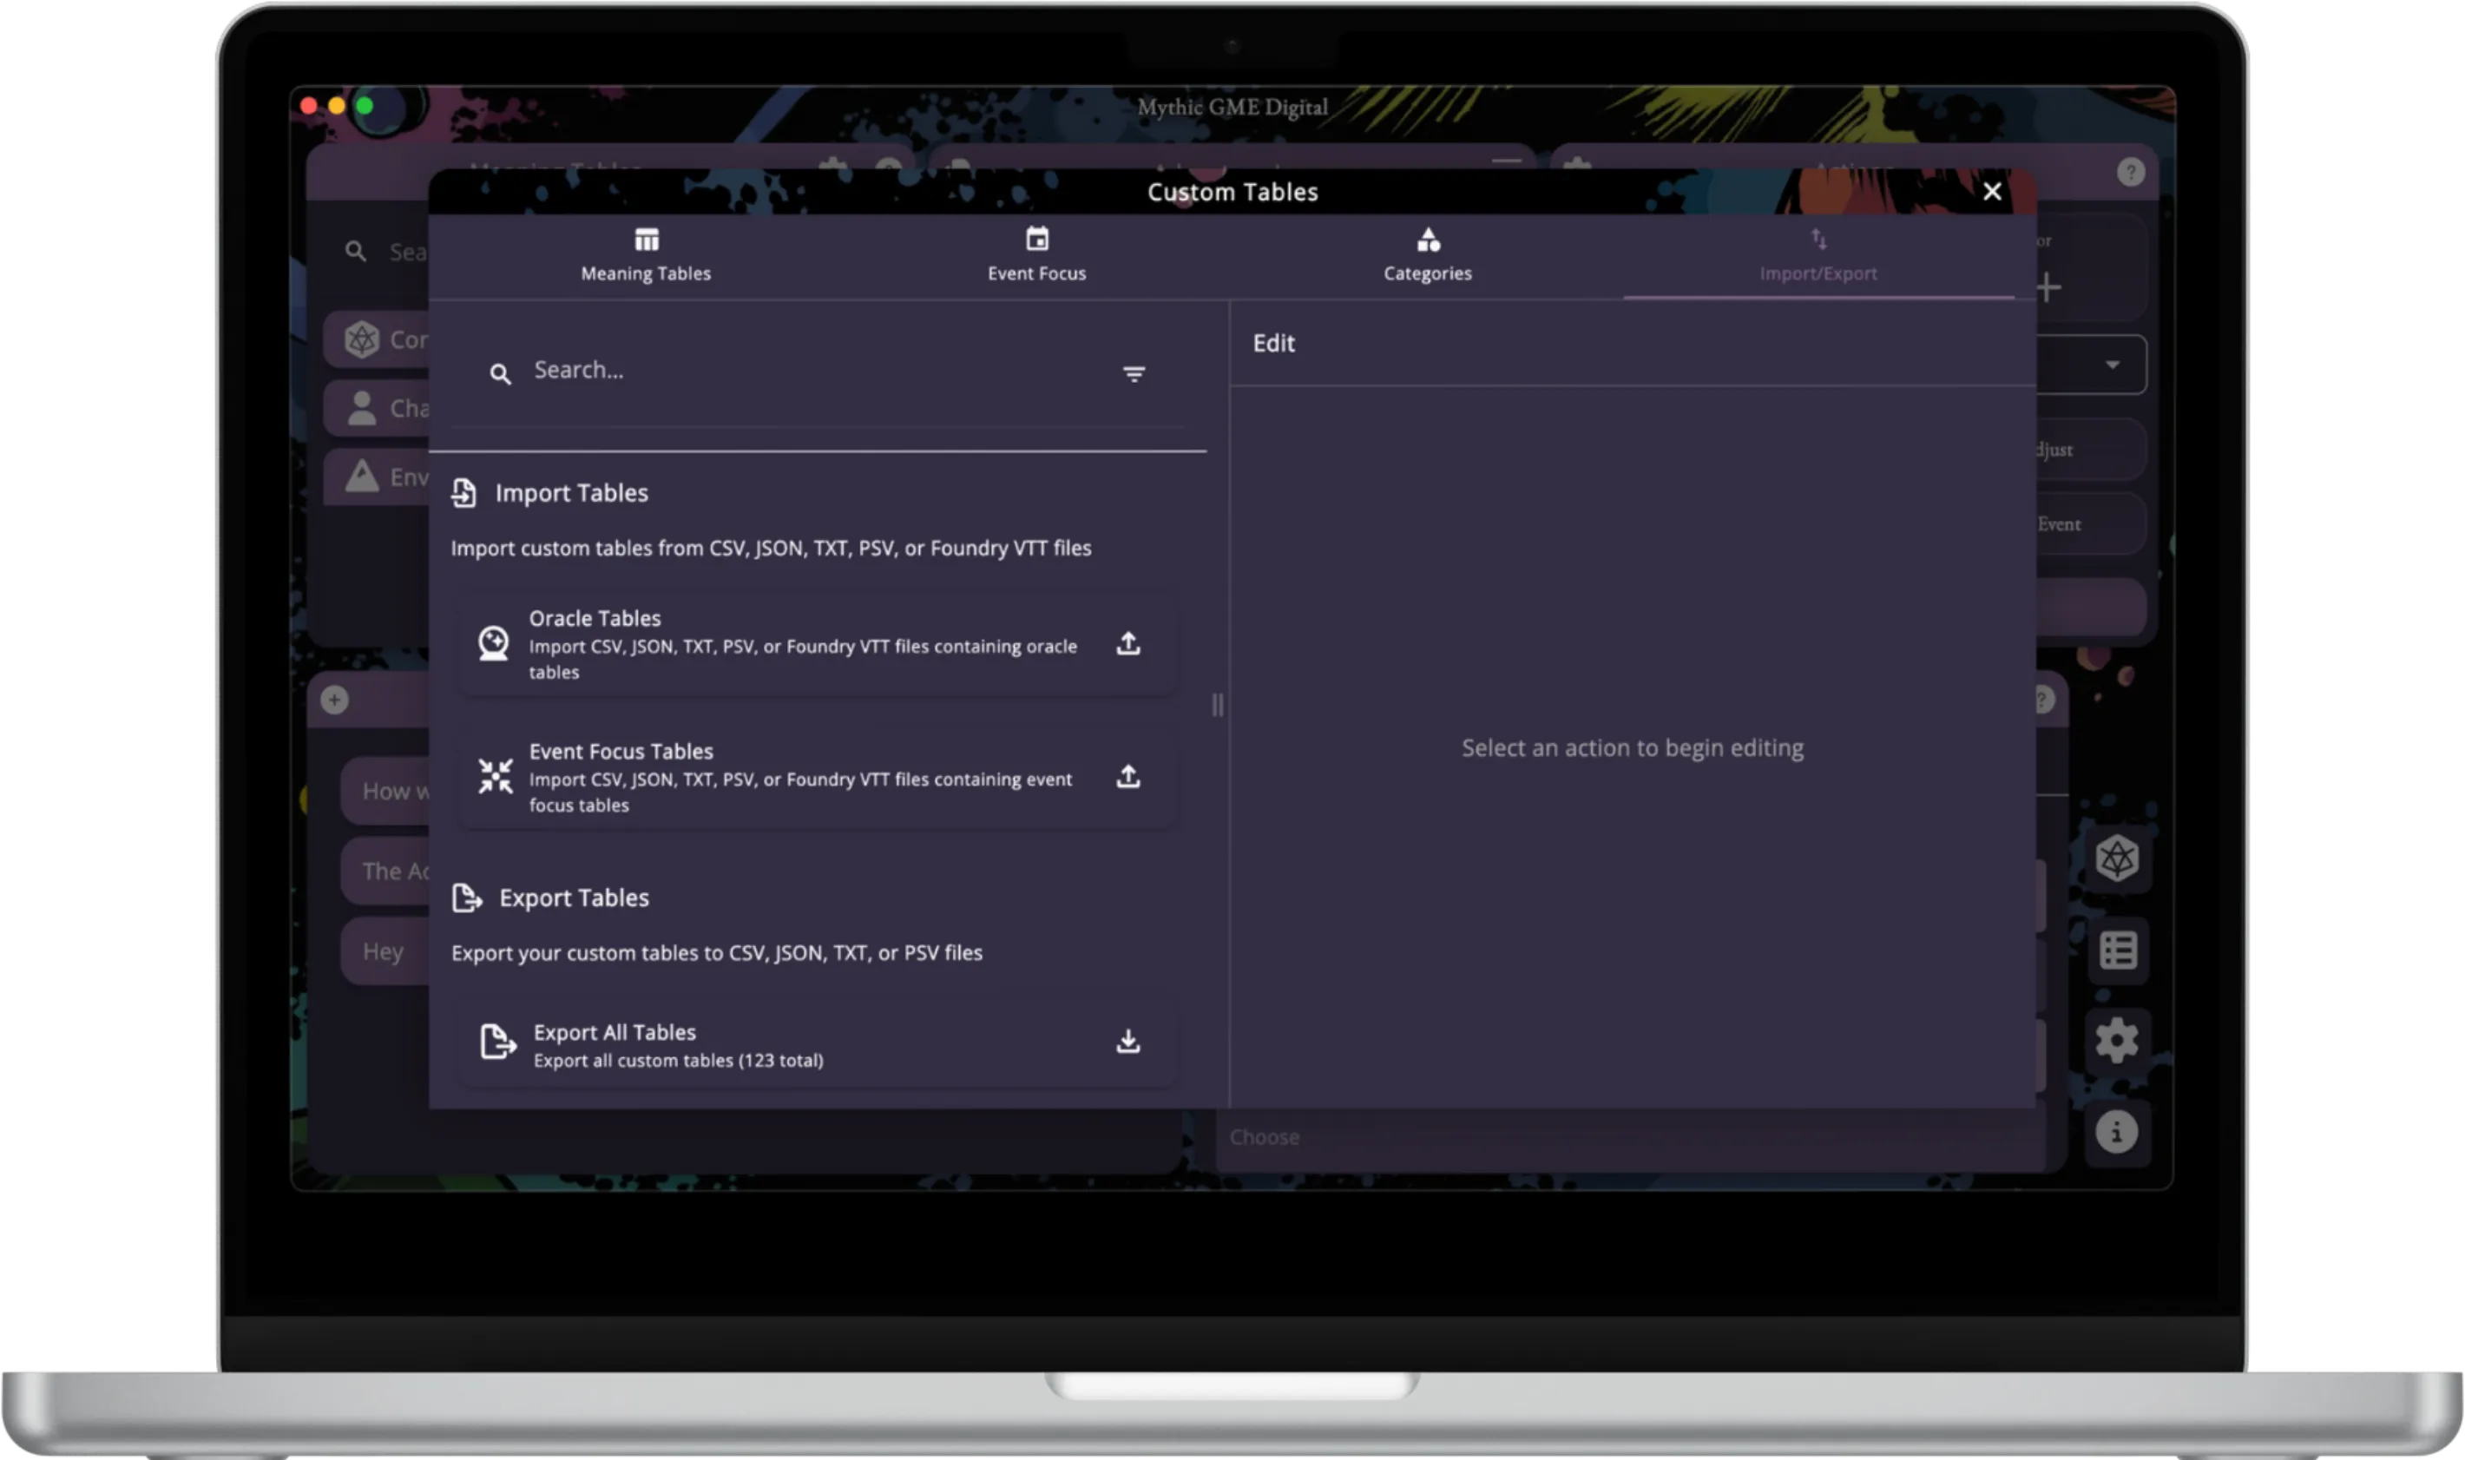Viewport: 2465px width, 1460px height.
Task: Click the magnifier icon in dialog search
Action: pos(500,374)
